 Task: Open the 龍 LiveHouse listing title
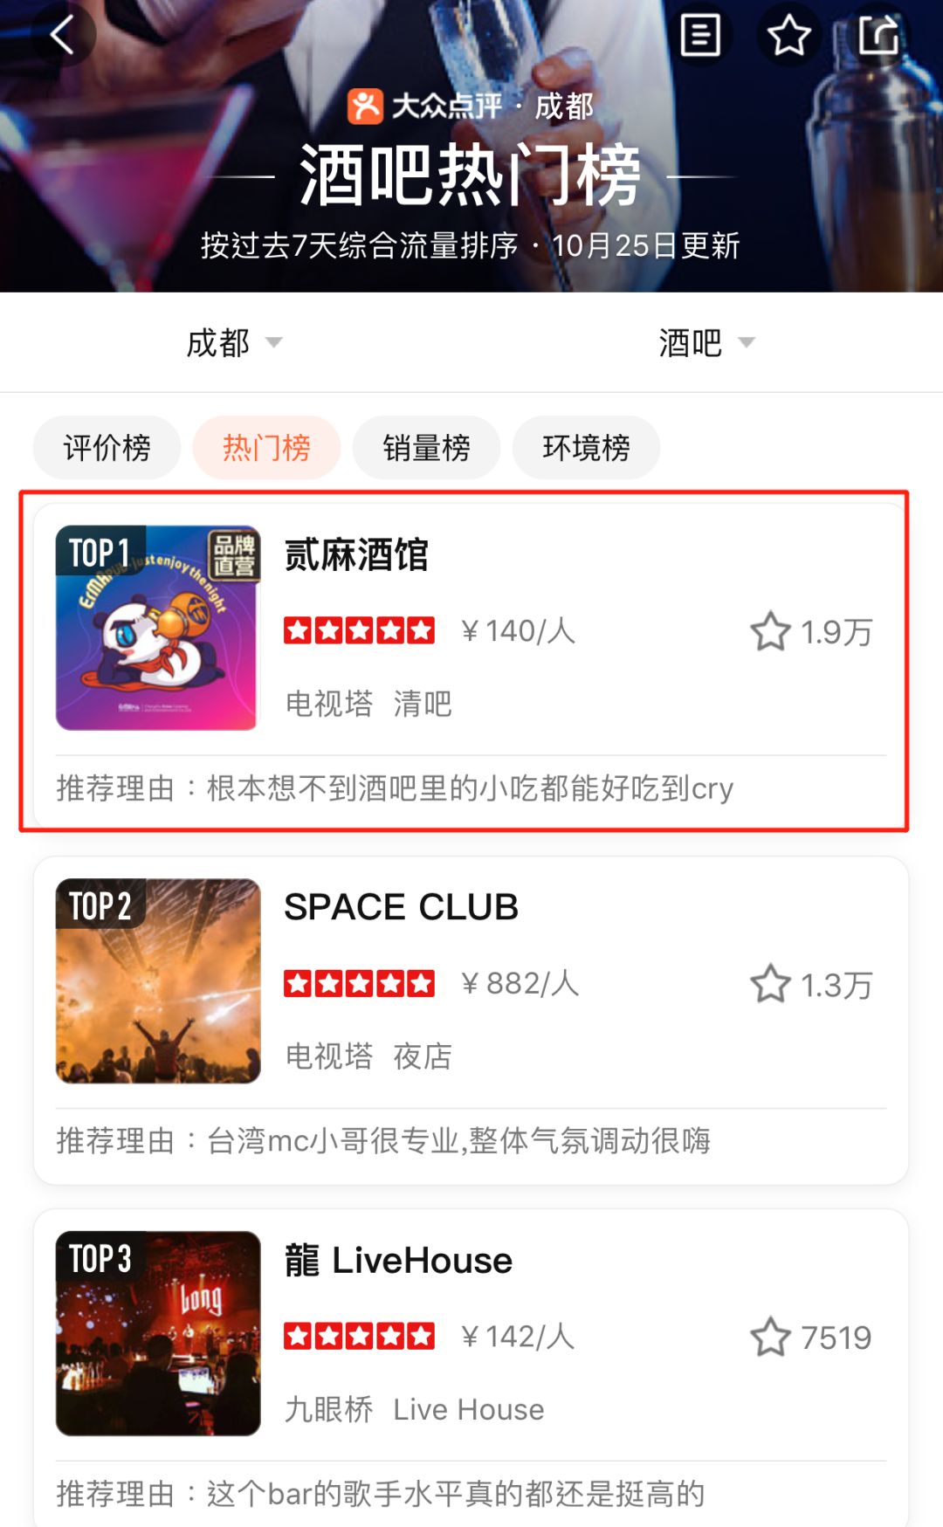click(398, 1260)
